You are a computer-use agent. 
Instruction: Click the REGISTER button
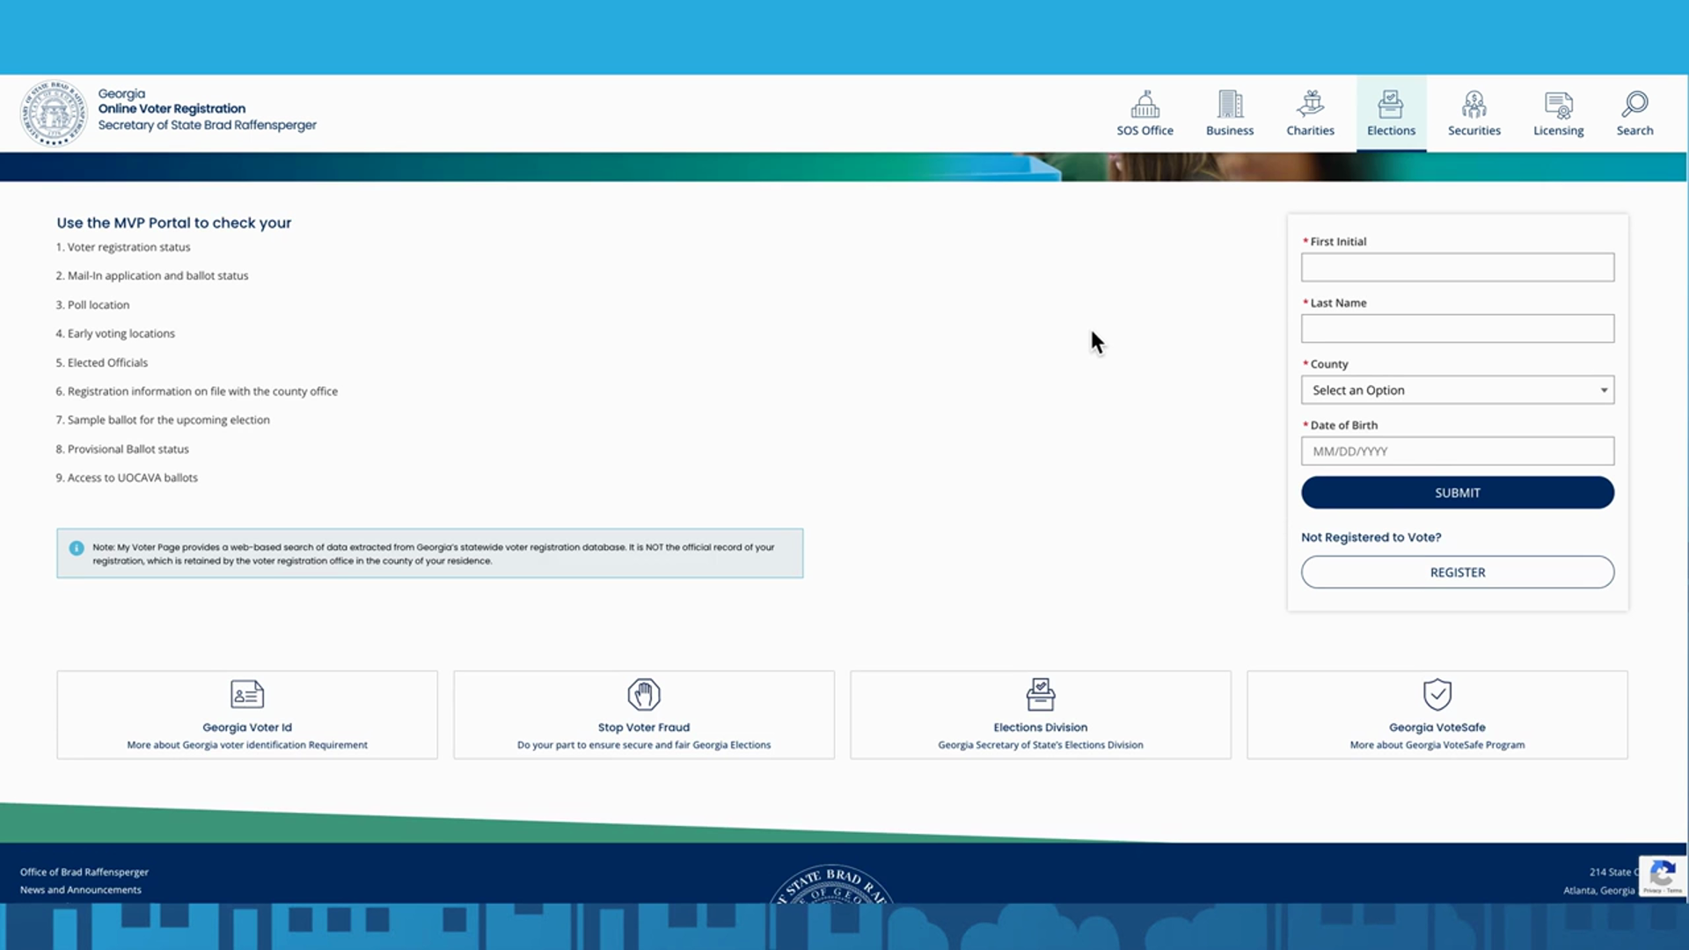coord(1458,572)
